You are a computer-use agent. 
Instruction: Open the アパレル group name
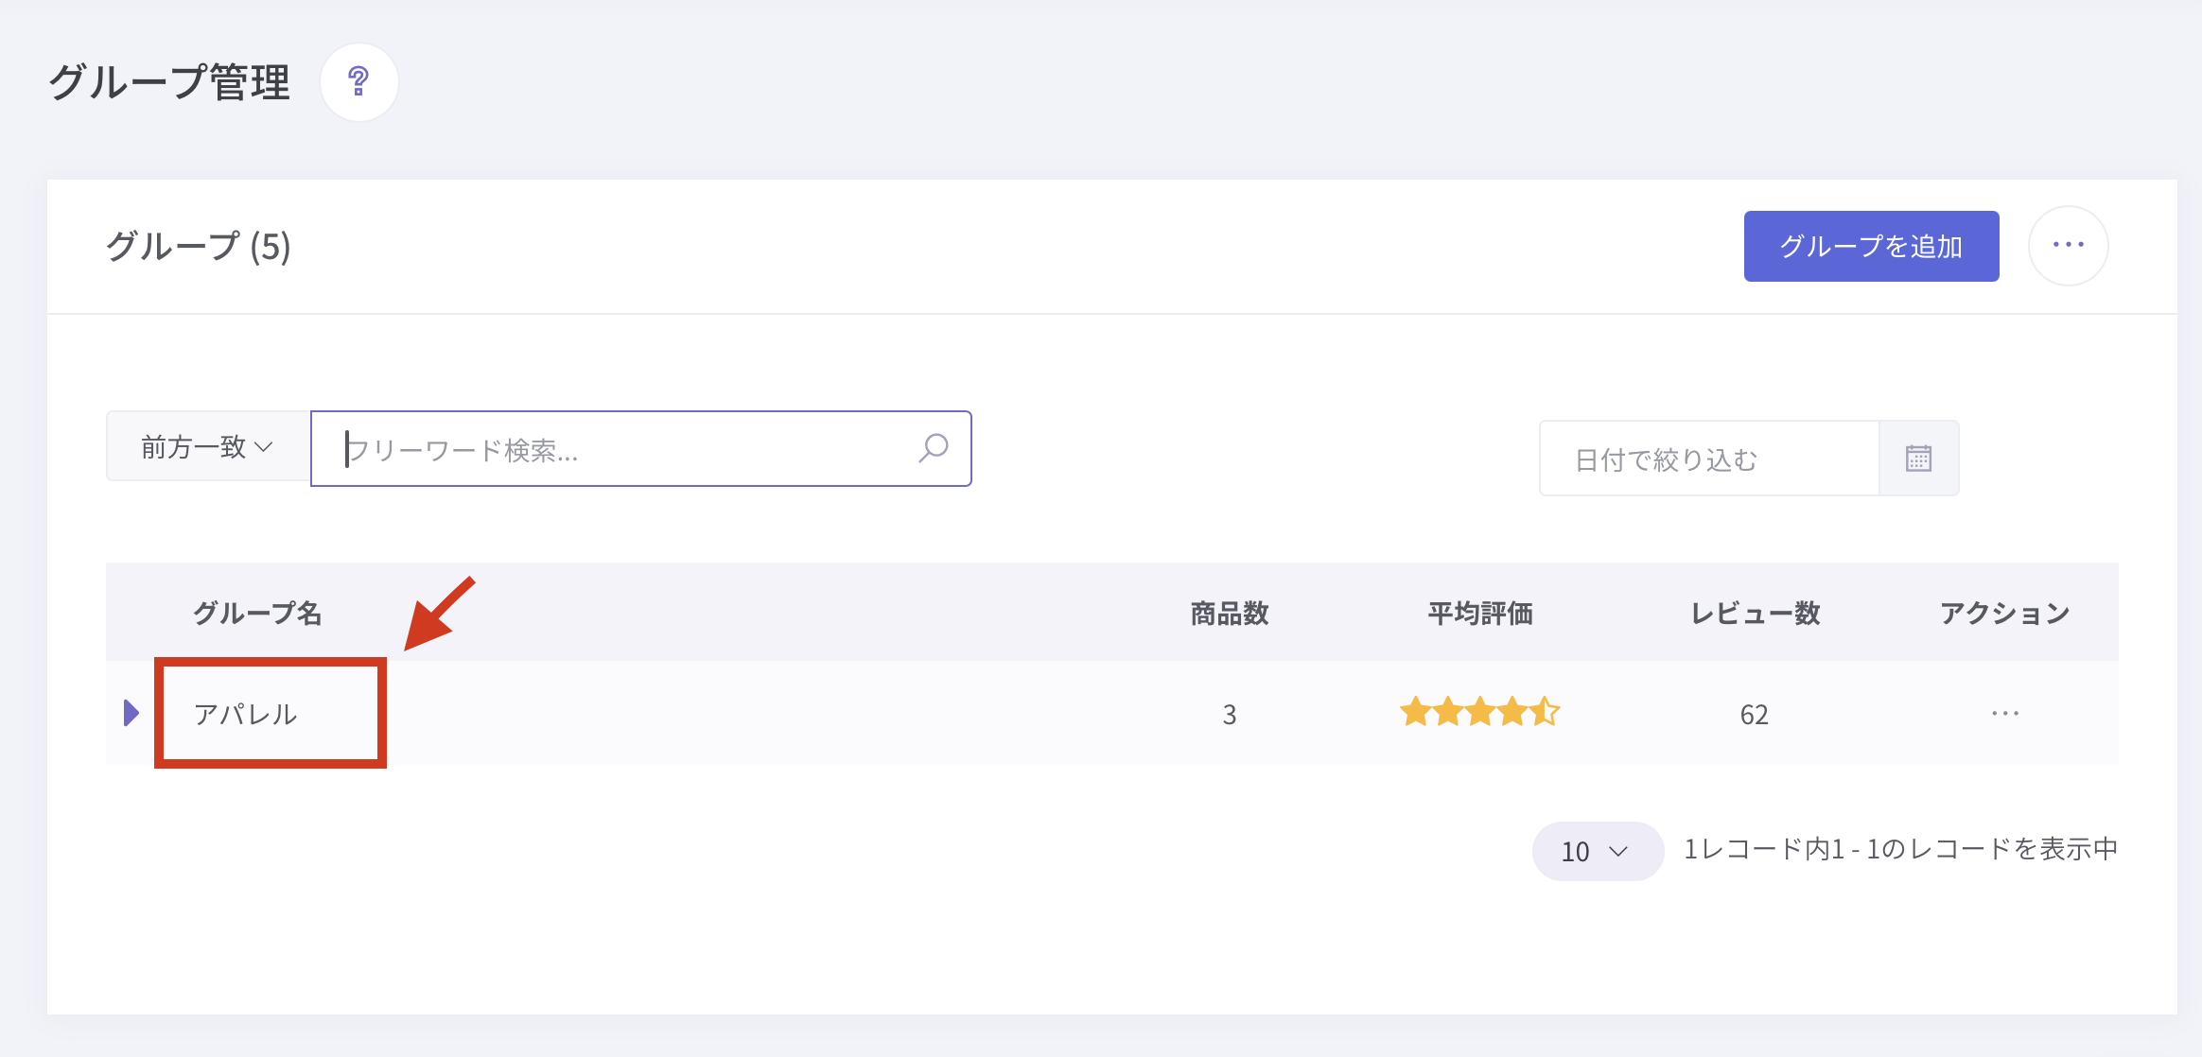click(246, 714)
